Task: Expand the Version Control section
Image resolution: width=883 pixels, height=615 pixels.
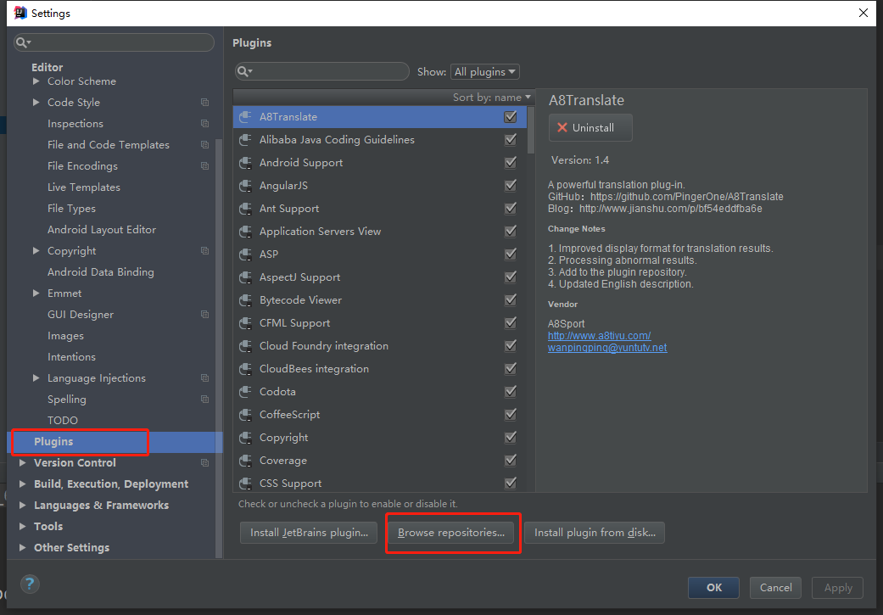Action: tap(22, 463)
